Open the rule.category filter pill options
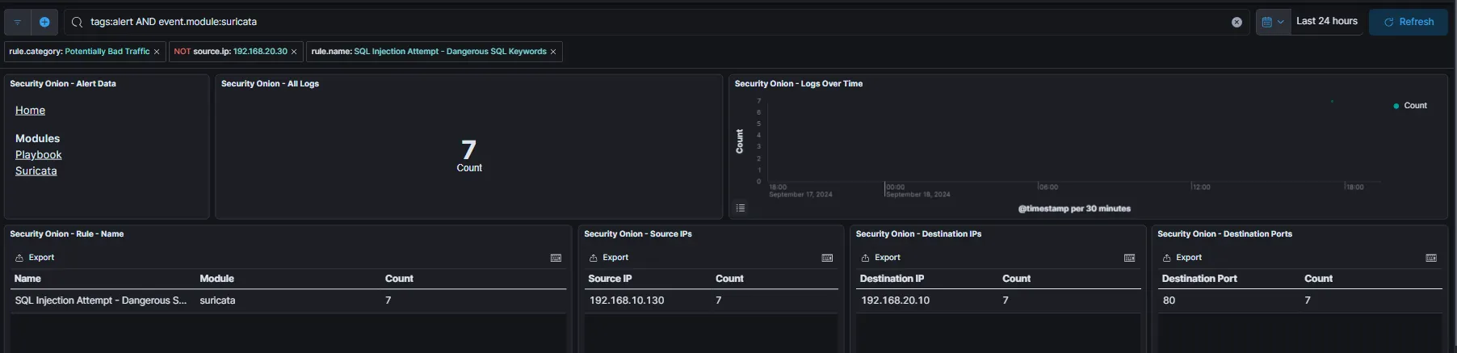The image size is (1457, 353). (x=79, y=52)
